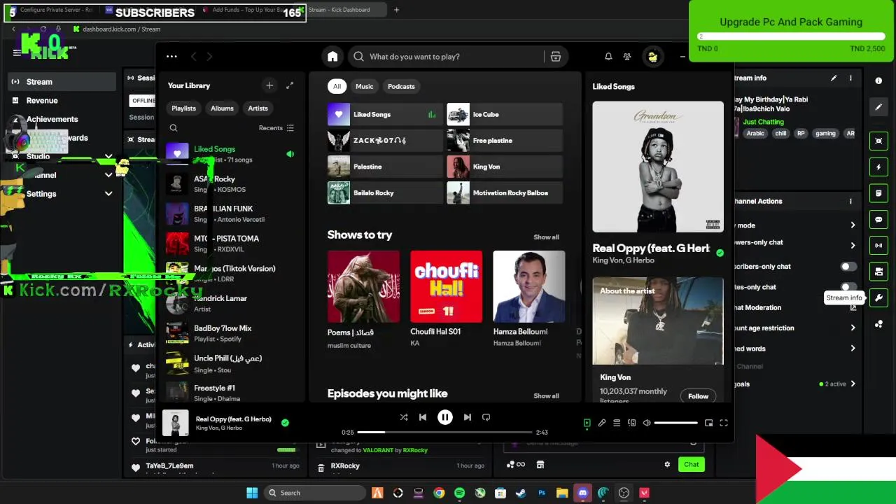Image resolution: width=896 pixels, height=504 pixels.
Task: Open BadBoy 7low Mix playlist
Action: click(x=233, y=333)
